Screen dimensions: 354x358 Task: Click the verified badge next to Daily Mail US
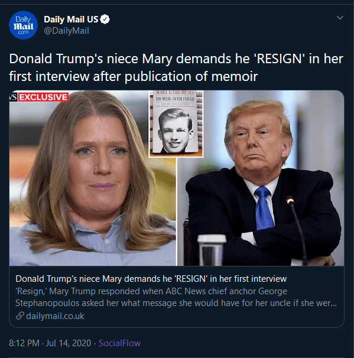(105, 19)
